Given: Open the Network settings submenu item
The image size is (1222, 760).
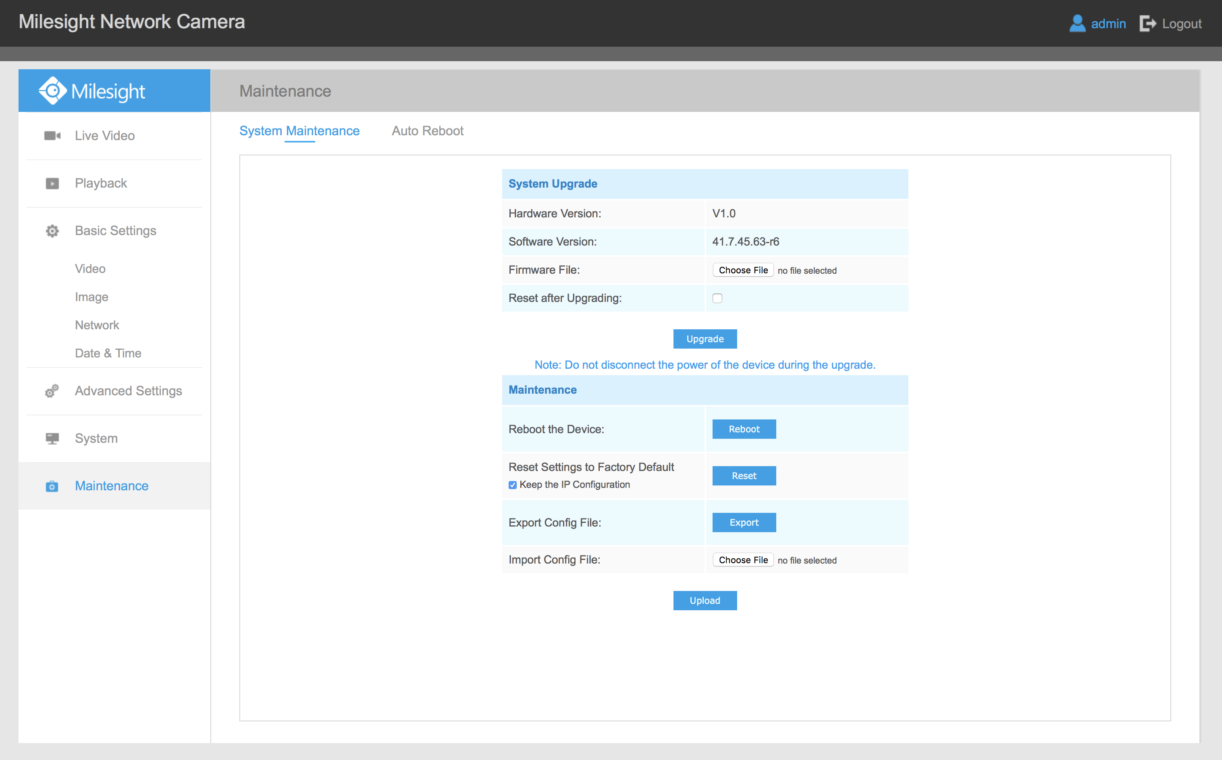Looking at the screenshot, I should pos(97,325).
